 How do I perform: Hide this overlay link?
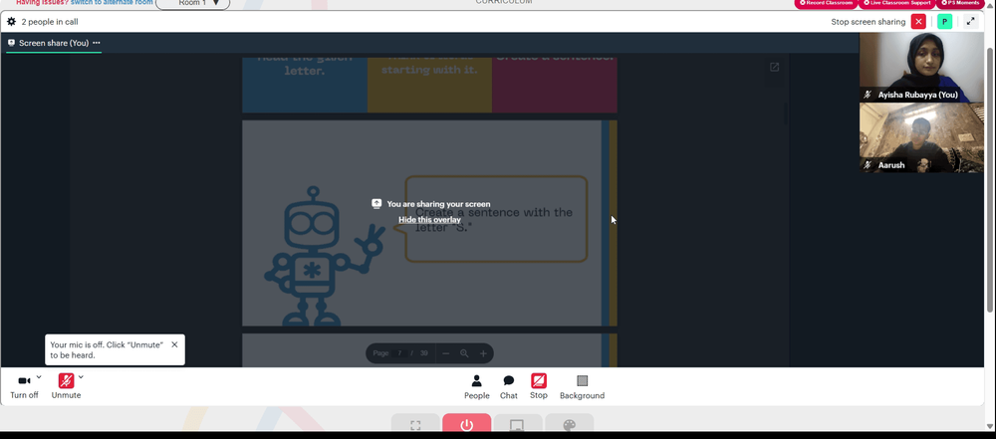tap(429, 220)
